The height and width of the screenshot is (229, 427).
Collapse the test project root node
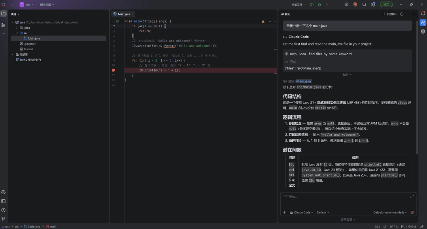(13, 22)
